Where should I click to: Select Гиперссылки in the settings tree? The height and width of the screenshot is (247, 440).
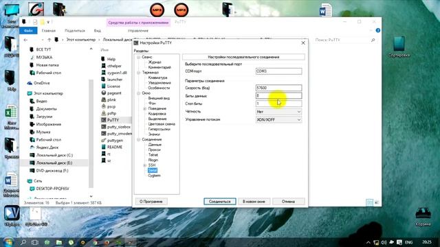coord(159,129)
